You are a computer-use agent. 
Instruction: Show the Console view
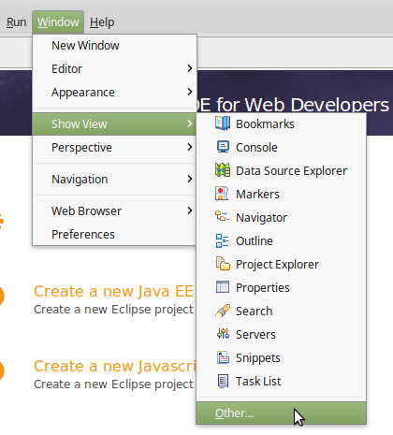(x=281, y=147)
